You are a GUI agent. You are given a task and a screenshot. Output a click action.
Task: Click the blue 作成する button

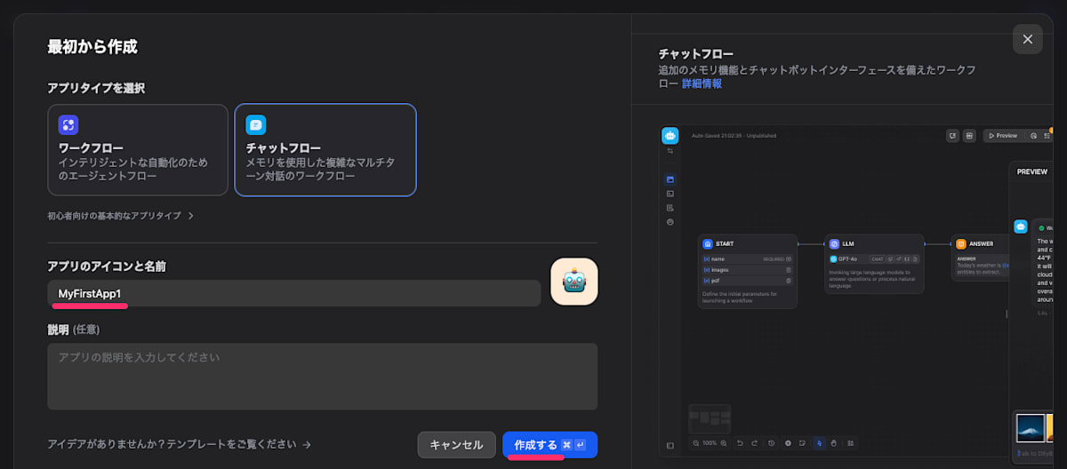(x=550, y=445)
